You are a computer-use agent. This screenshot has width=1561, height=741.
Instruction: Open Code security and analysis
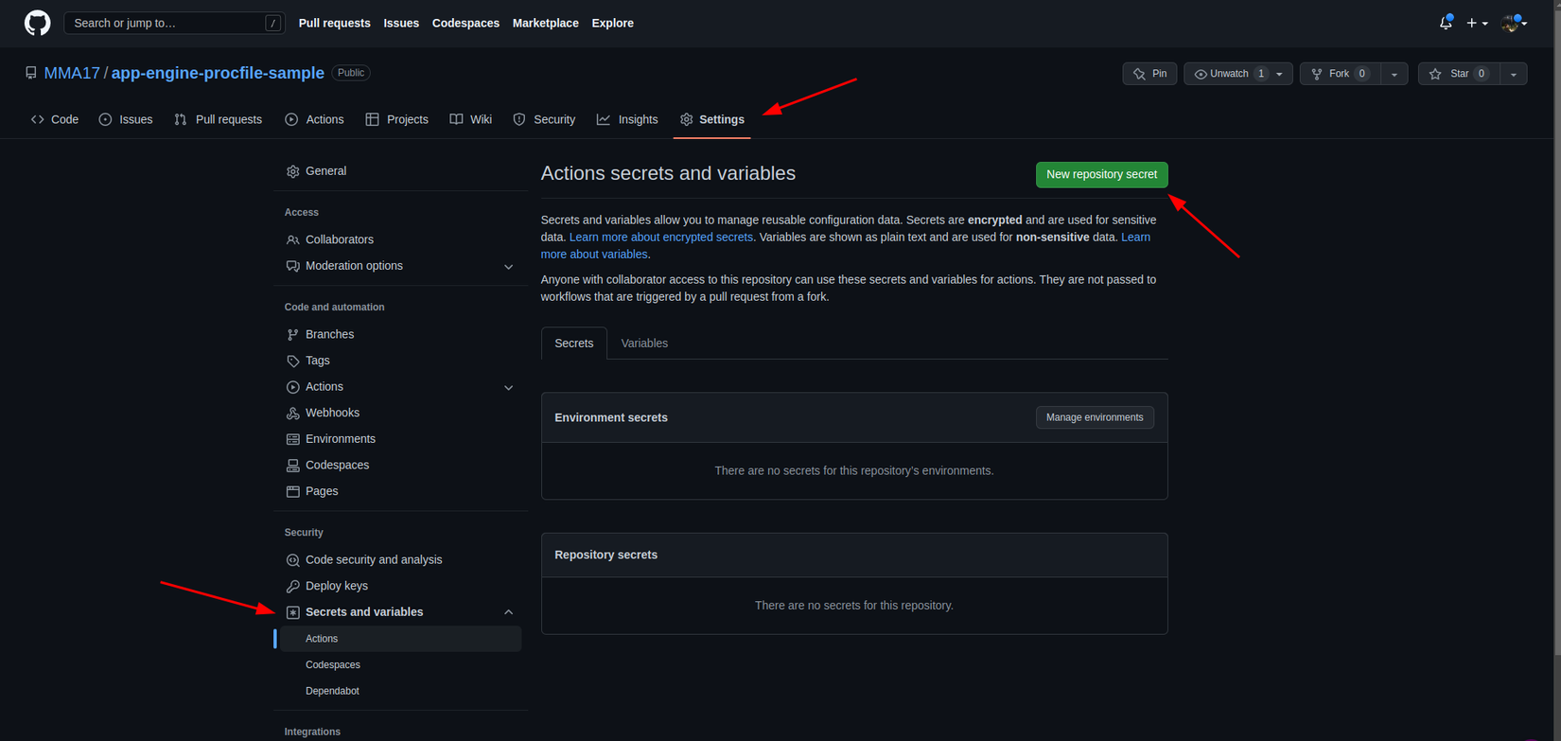pos(373,560)
